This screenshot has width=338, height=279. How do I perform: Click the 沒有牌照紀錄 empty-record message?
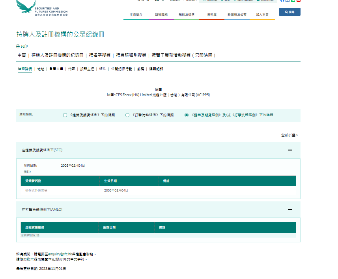(x=30, y=235)
